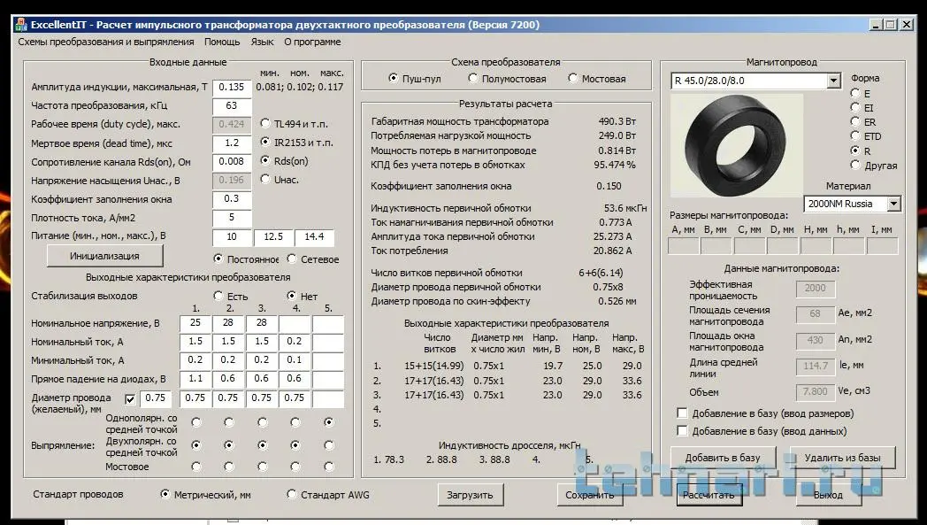Click output 1 diode drop field 1.1
This screenshot has height=525, width=927.
tap(195, 379)
